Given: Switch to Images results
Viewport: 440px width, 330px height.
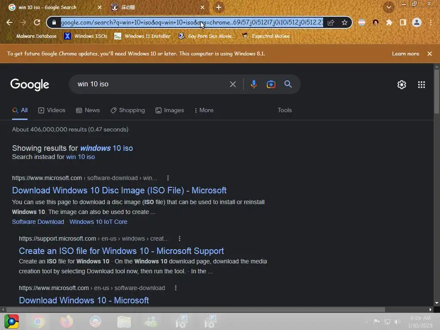Looking at the screenshot, I should 170,110.
